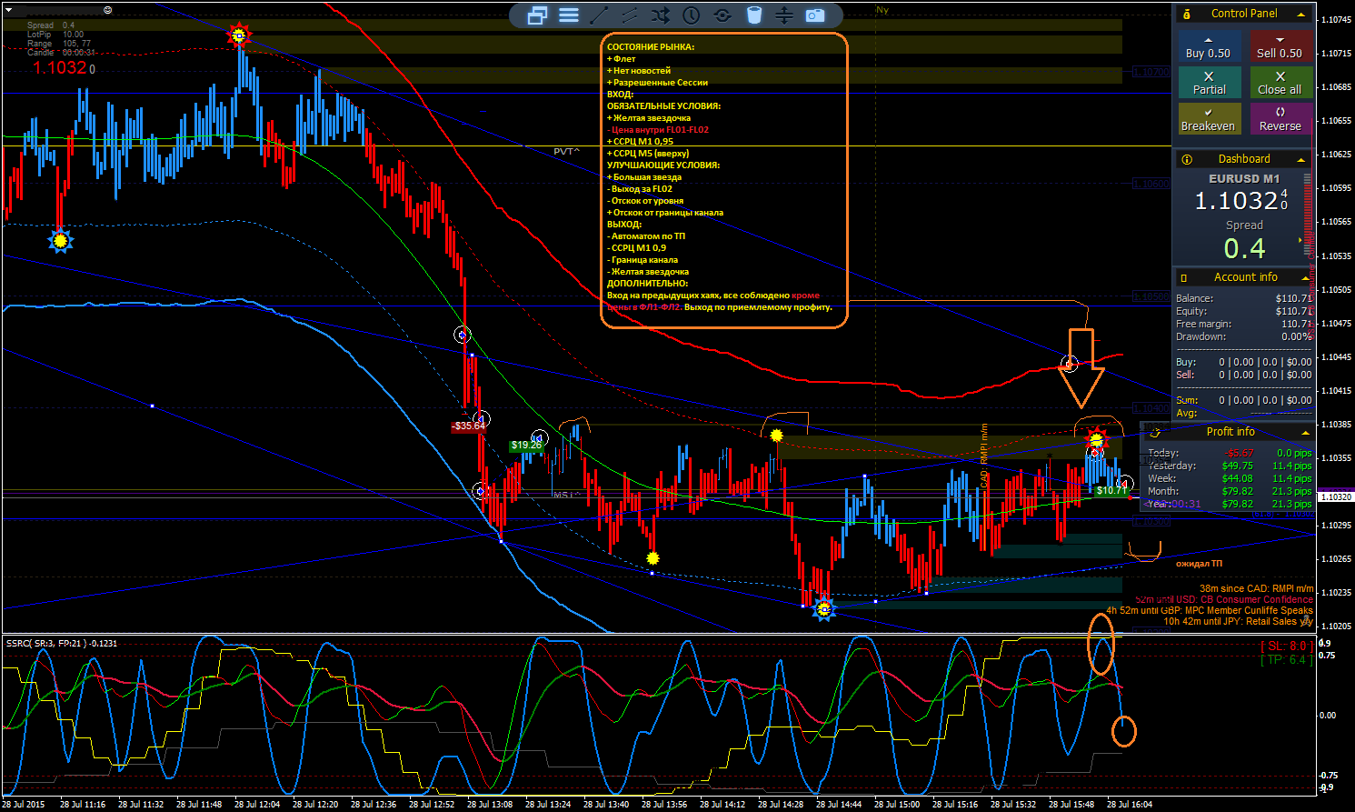
Task: Click the Account info header icon
Action: tap(1184, 277)
